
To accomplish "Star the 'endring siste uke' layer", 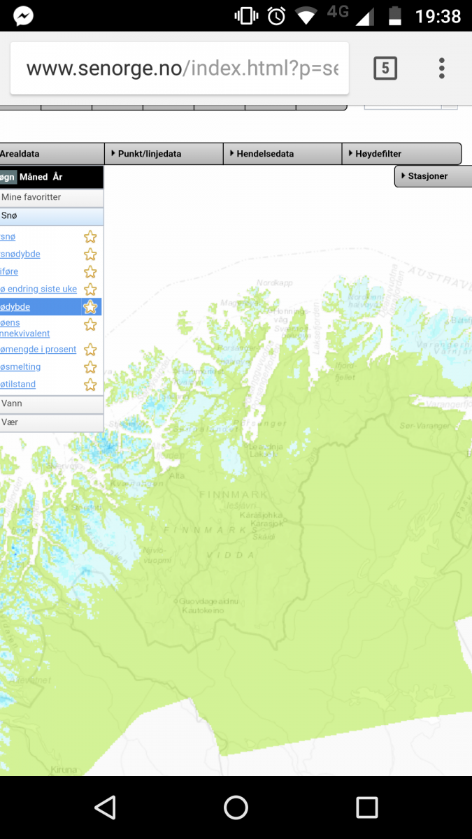I will tap(90, 289).
